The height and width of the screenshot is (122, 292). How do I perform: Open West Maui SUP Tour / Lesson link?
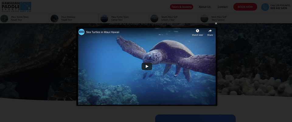(x=219, y=18)
